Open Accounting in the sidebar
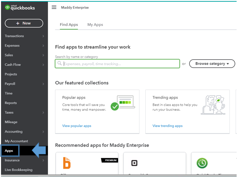241x178 pixels. click(13, 132)
